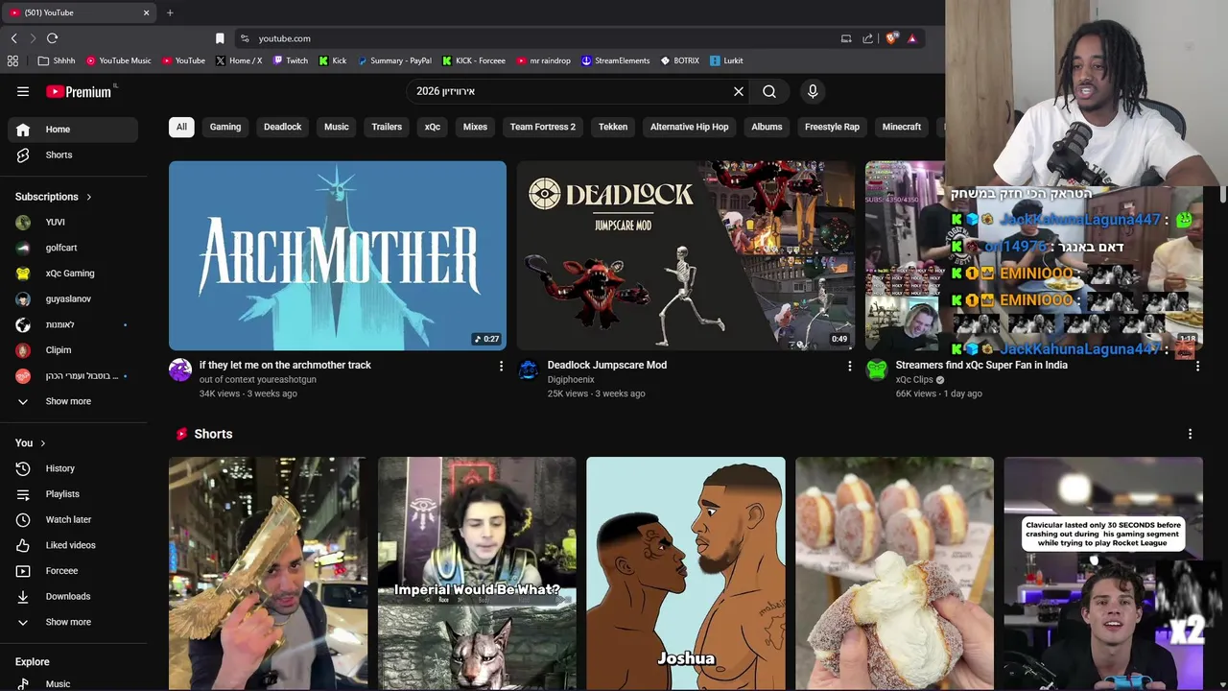This screenshot has width=1228, height=691.
Task: Select the Deadlock filter chip
Action: (282, 127)
